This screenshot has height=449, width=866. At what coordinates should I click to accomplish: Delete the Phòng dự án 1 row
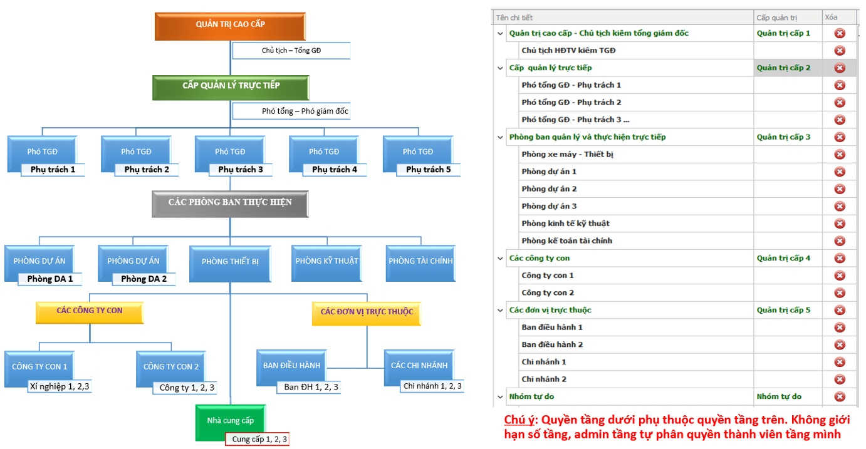tap(840, 172)
